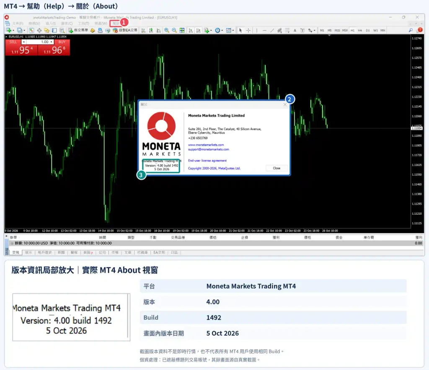Click the support@monetamarkets.com email link
The image size is (429, 370).
tap(209, 149)
